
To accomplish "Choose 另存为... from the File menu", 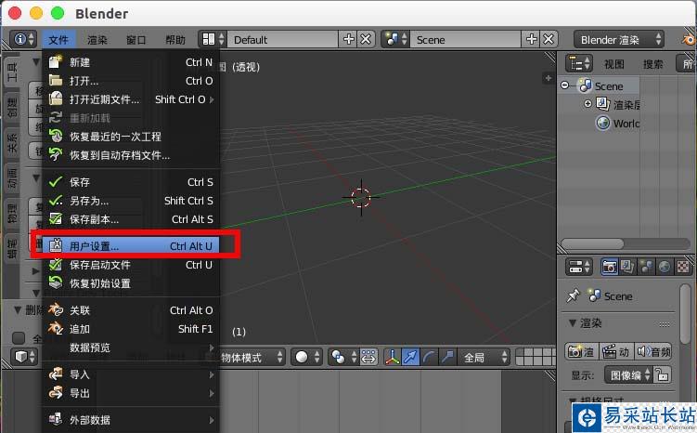I will (x=131, y=201).
